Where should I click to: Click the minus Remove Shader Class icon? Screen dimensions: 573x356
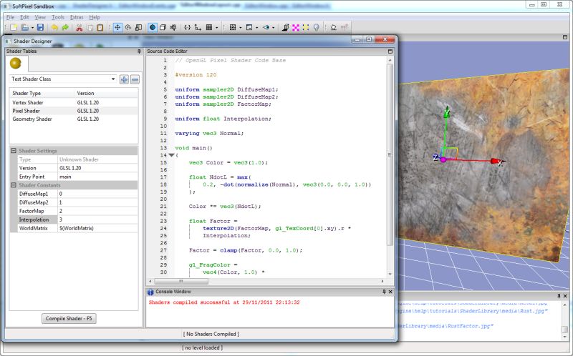pos(135,79)
